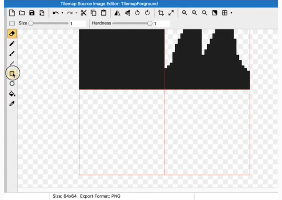Flip the image horizontally
This screenshot has height=200, width=282.
click(x=117, y=13)
